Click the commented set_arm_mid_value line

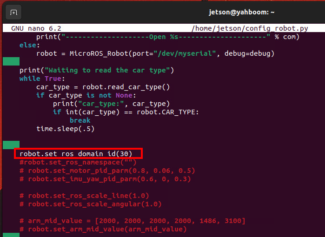[x=103, y=229]
